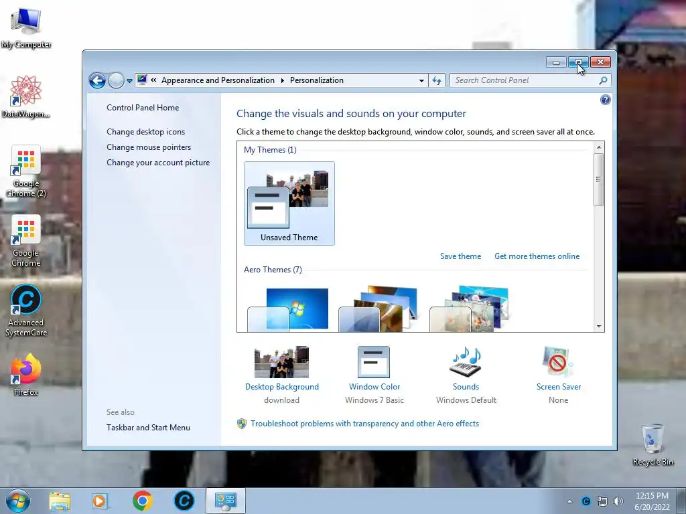
Task: Click the Search Control Panel field
Action: click(x=525, y=80)
